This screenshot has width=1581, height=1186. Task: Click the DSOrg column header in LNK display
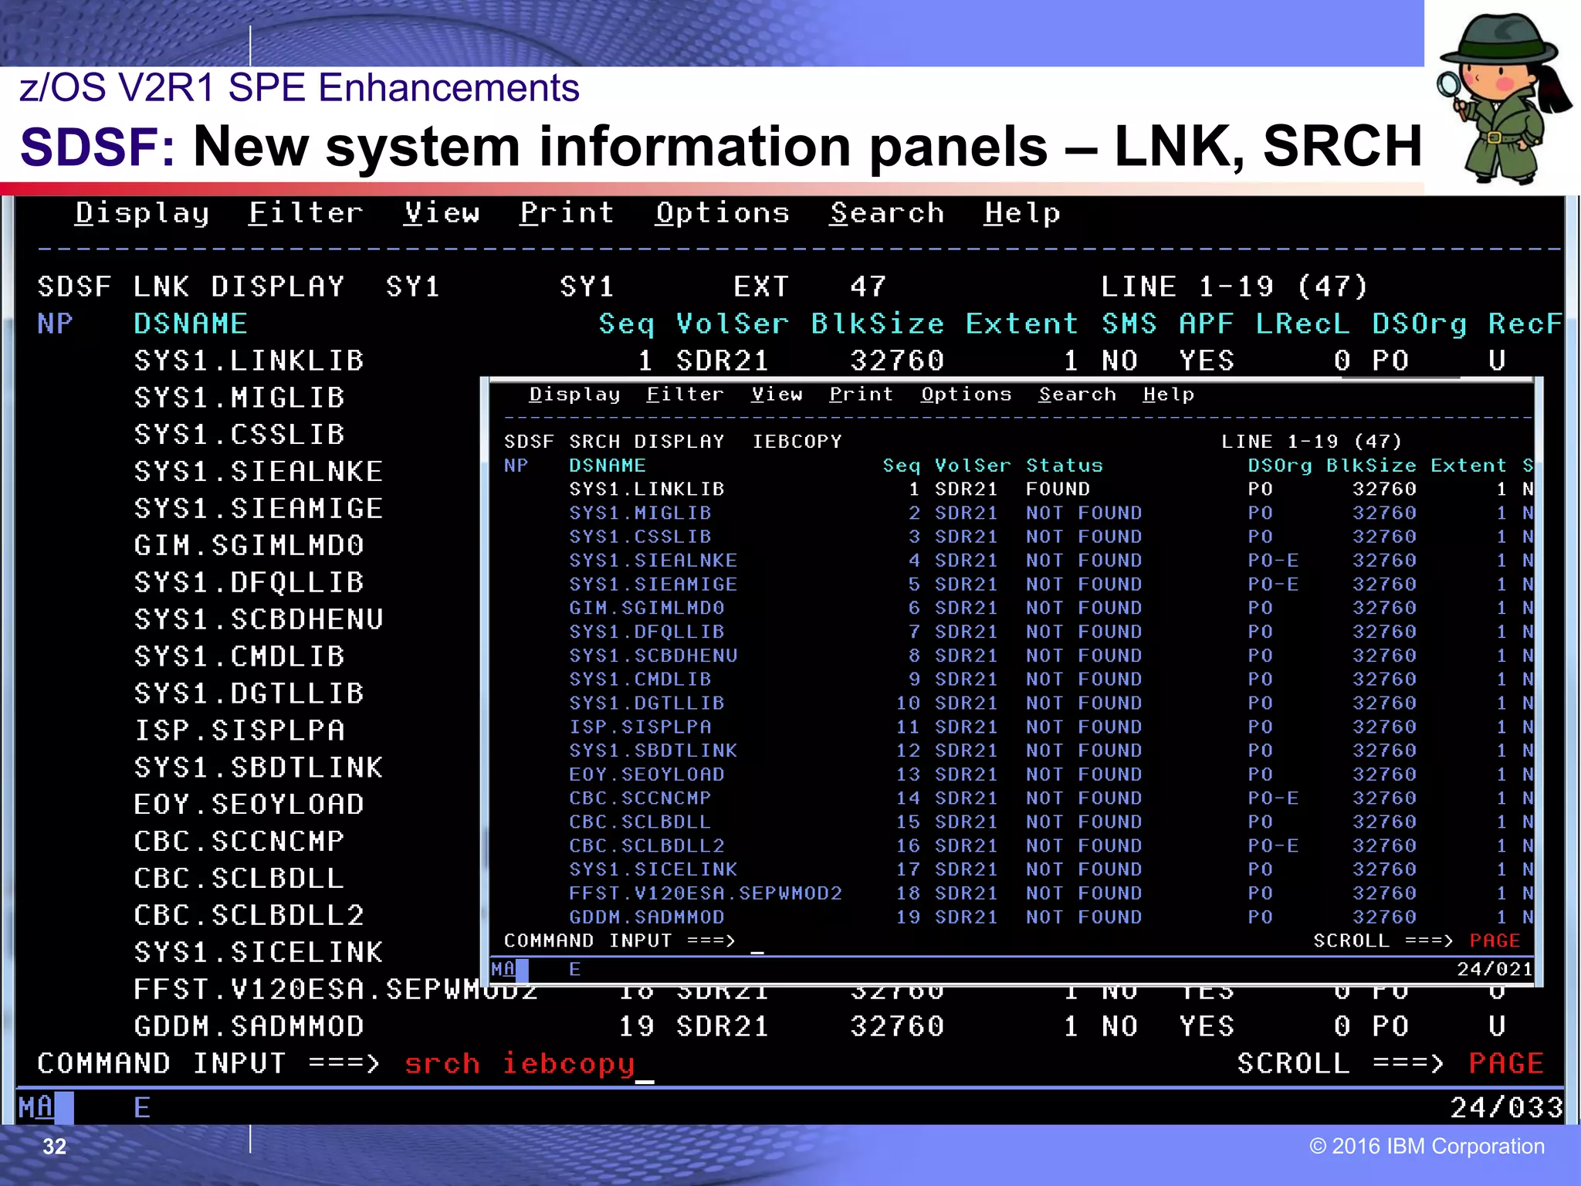(x=1419, y=324)
